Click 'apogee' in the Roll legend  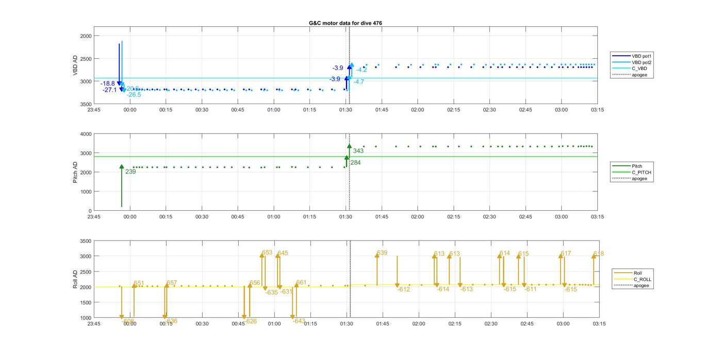tap(641, 285)
